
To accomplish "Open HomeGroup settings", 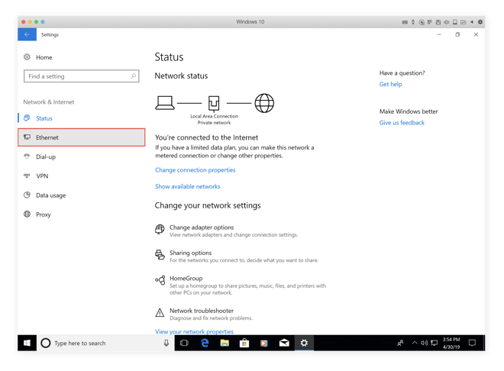I will click(x=186, y=279).
